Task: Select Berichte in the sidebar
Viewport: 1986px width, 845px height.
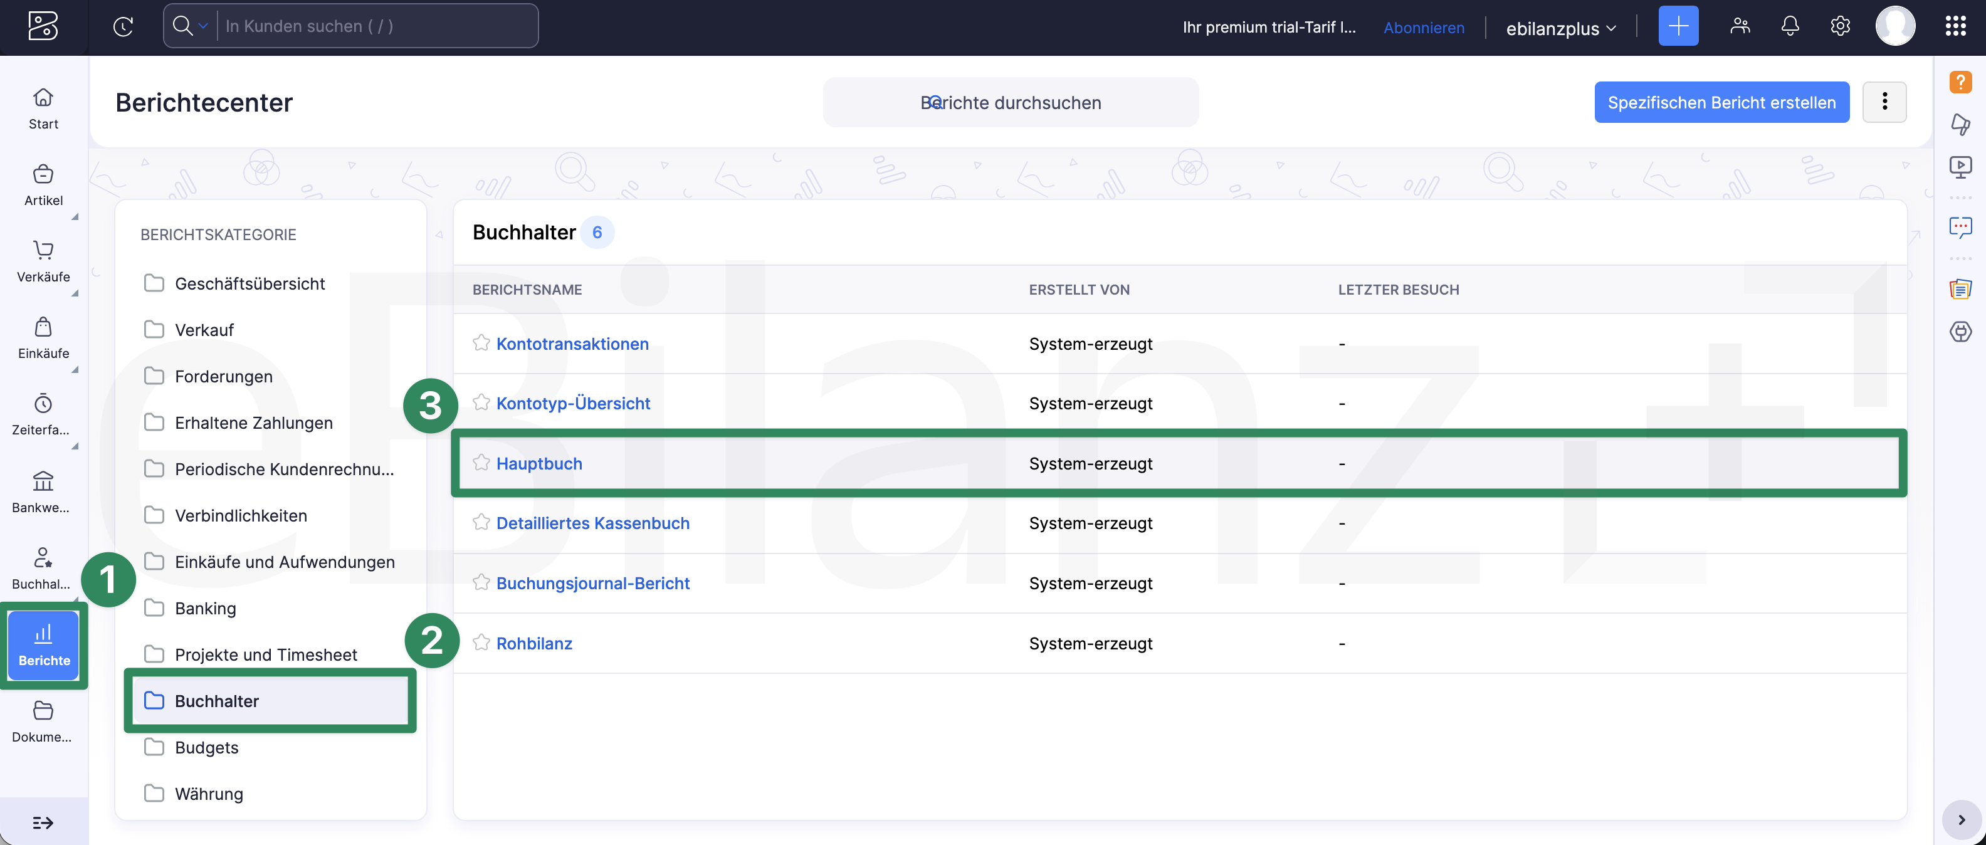Action: tap(43, 645)
